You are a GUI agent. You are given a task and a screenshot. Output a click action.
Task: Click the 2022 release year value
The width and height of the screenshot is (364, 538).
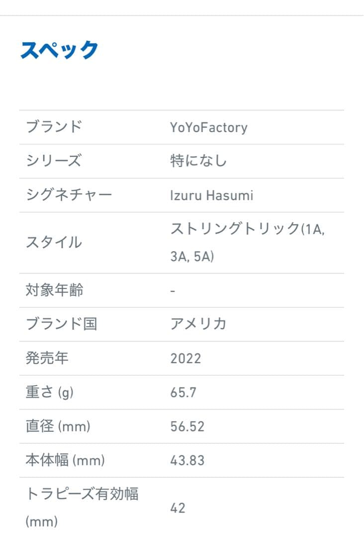point(185,359)
